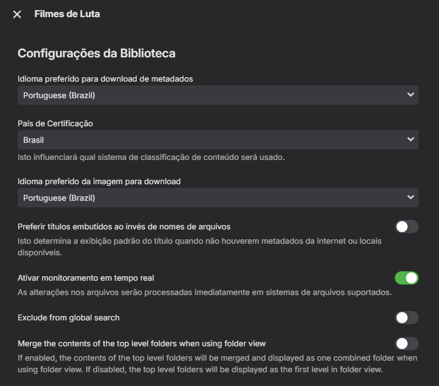
Task: Turn on Exclude from global search
Action: tap(407, 318)
